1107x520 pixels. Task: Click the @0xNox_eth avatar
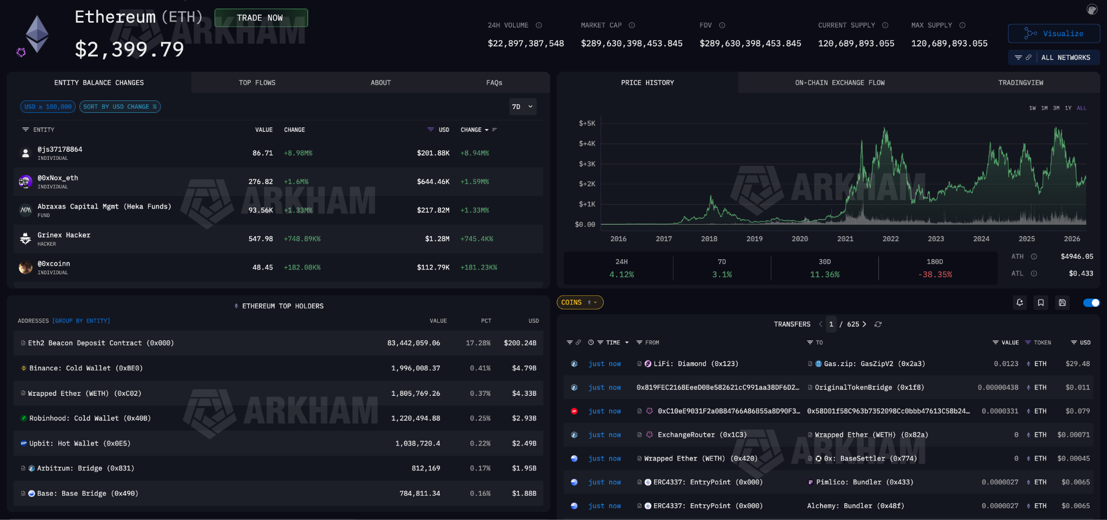pos(25,181)
